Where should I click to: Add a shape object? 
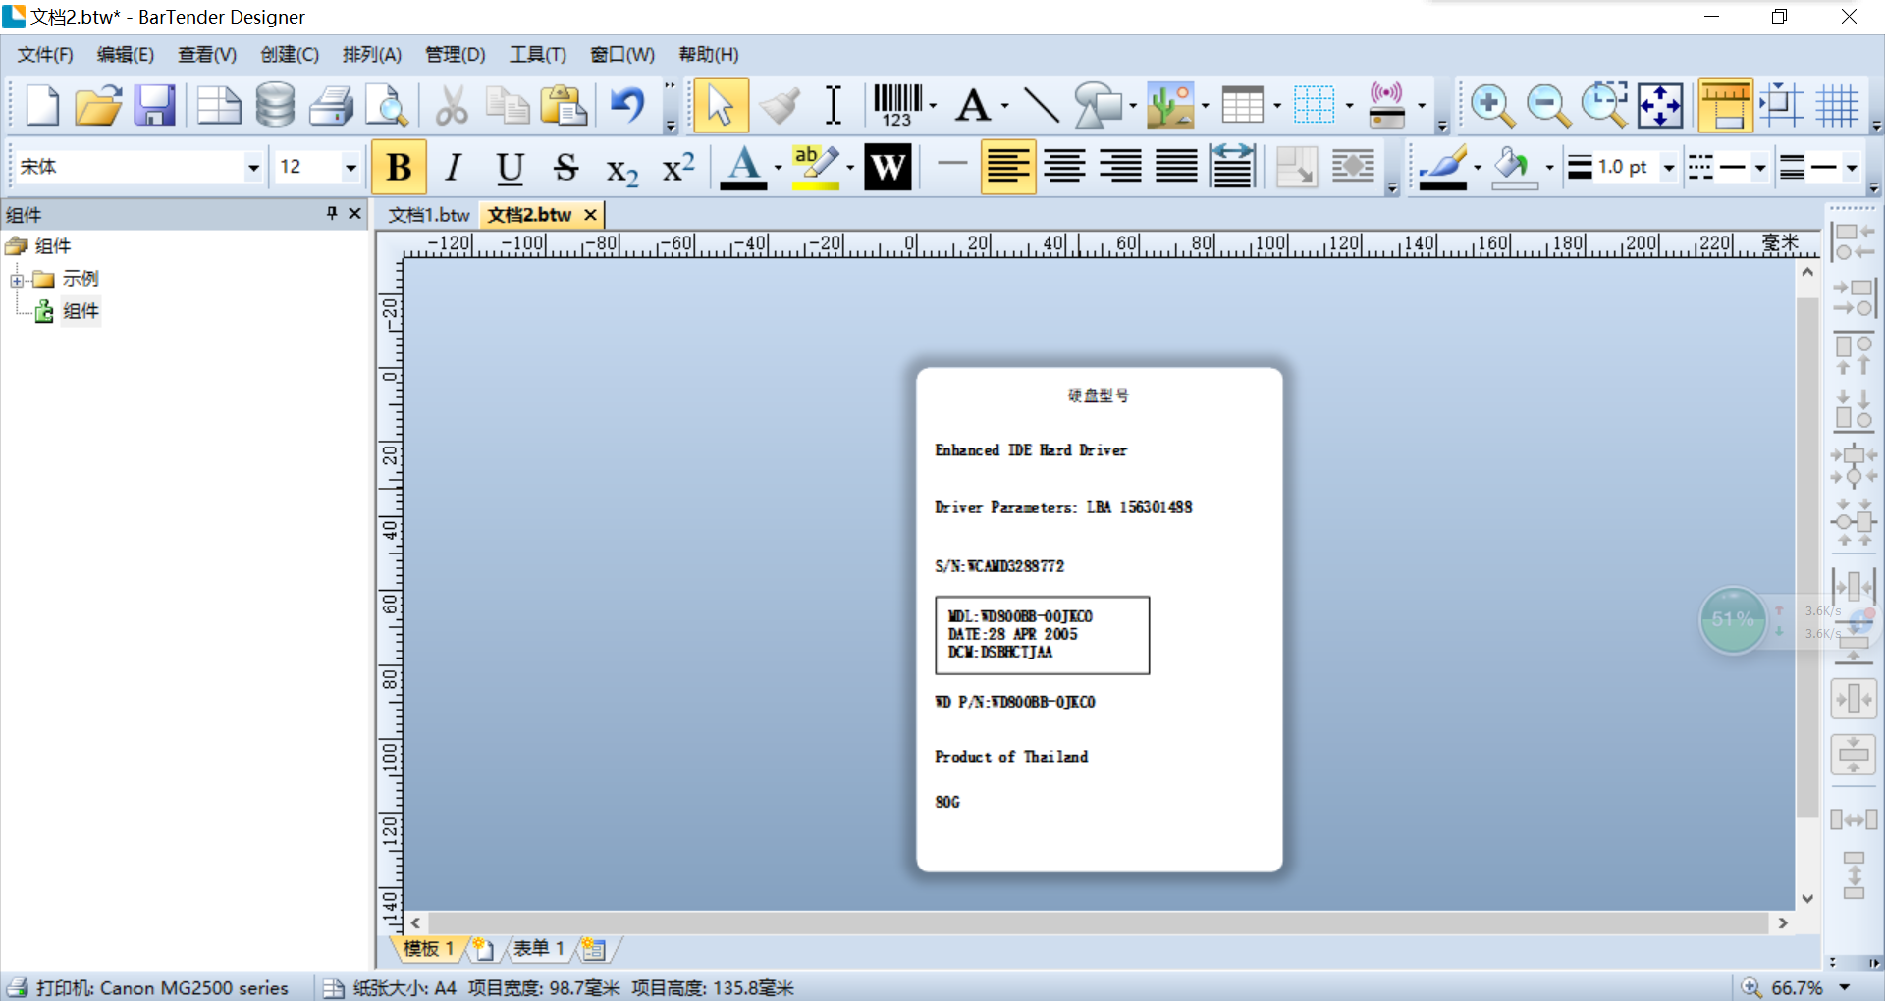click(x=1098, y=106)
